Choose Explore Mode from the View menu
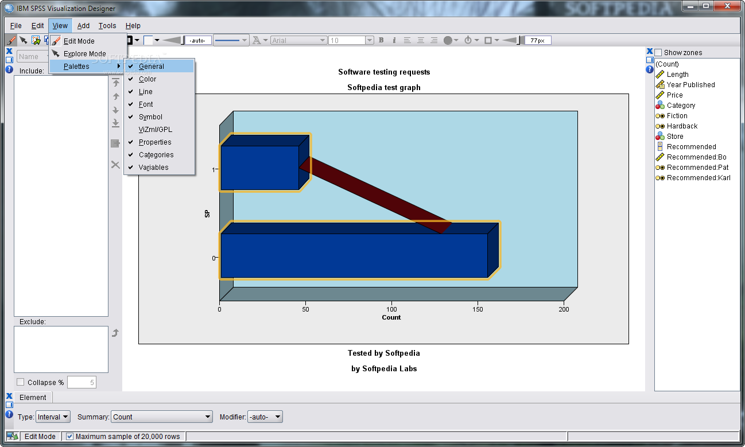 (88, 53)
